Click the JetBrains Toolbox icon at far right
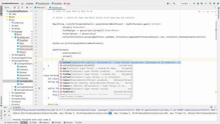The height and width of the screenshot is (124, 220). (218, 3)
